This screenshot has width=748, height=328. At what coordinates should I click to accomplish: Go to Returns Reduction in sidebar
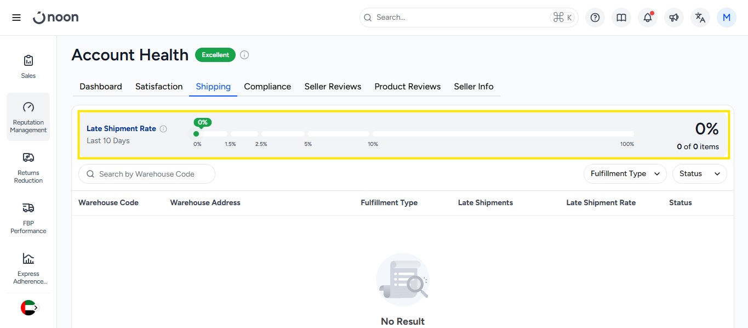click(x=28, y=167)
